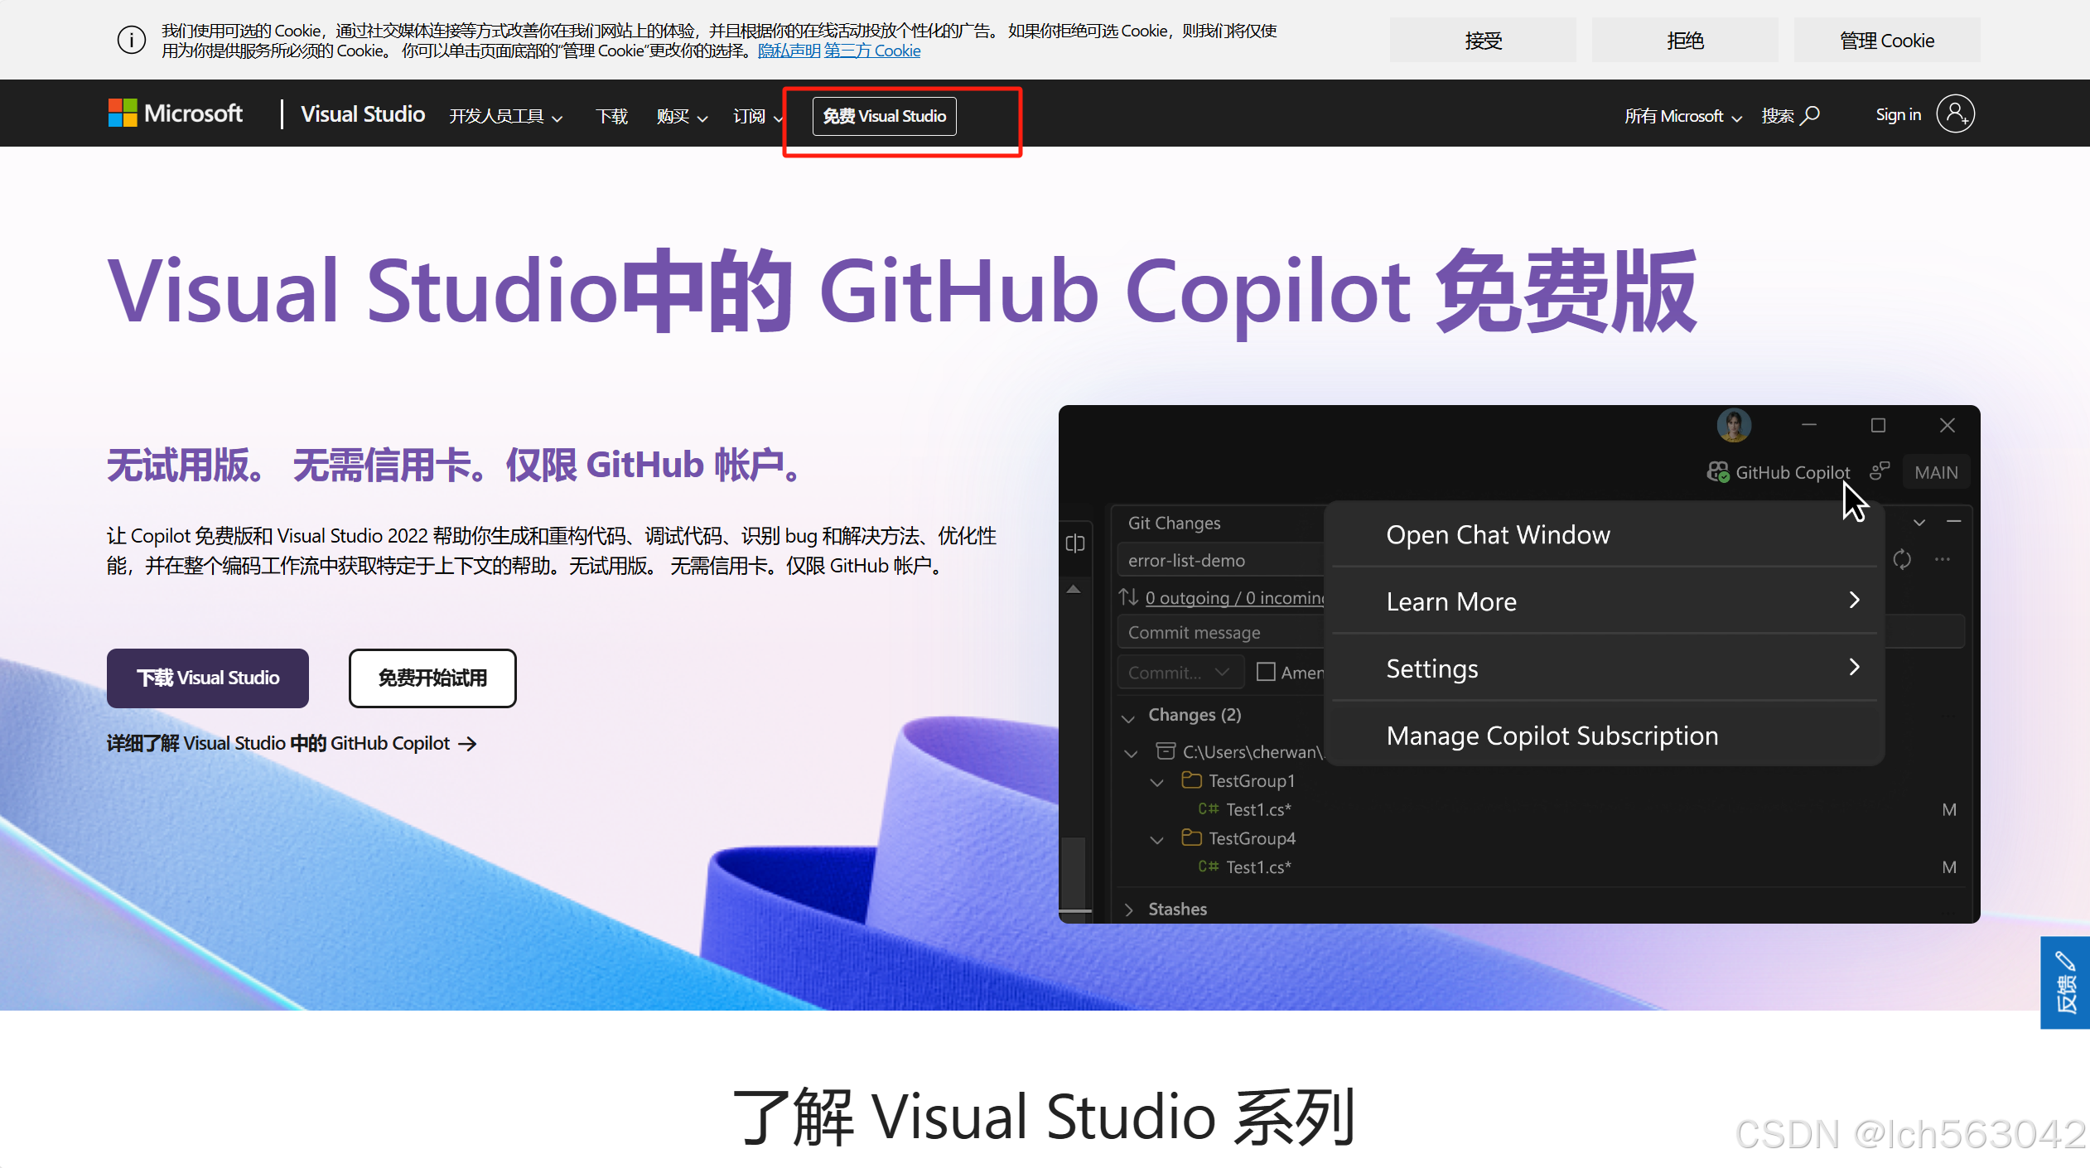The height and width of the screenshot is (1168, 2090).
Task: Click the cookie banner info icon
Action: [131, 40]
